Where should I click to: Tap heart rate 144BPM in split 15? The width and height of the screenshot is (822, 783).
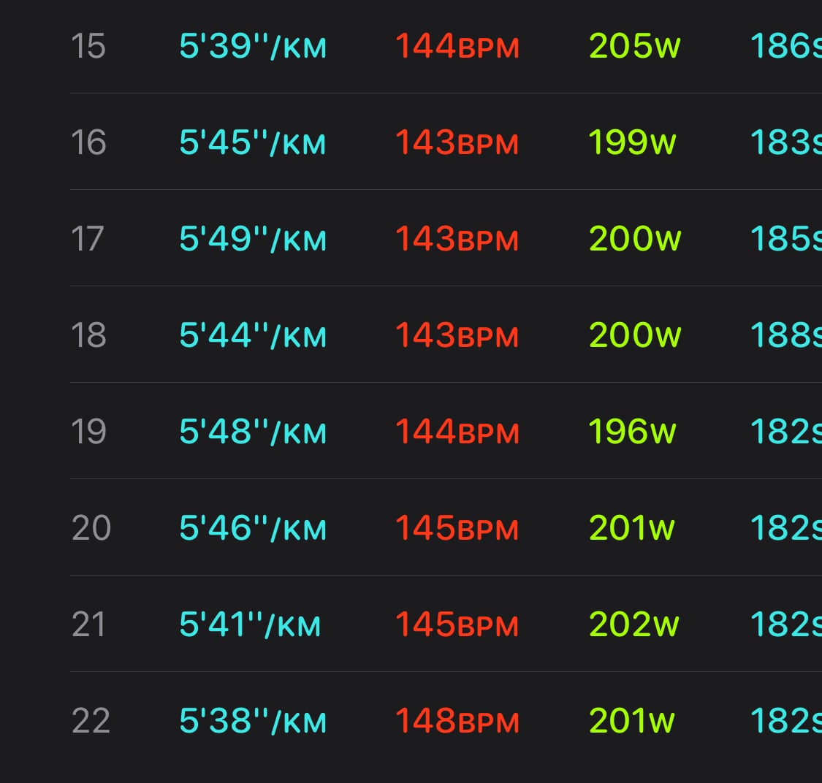click(457, 46)
